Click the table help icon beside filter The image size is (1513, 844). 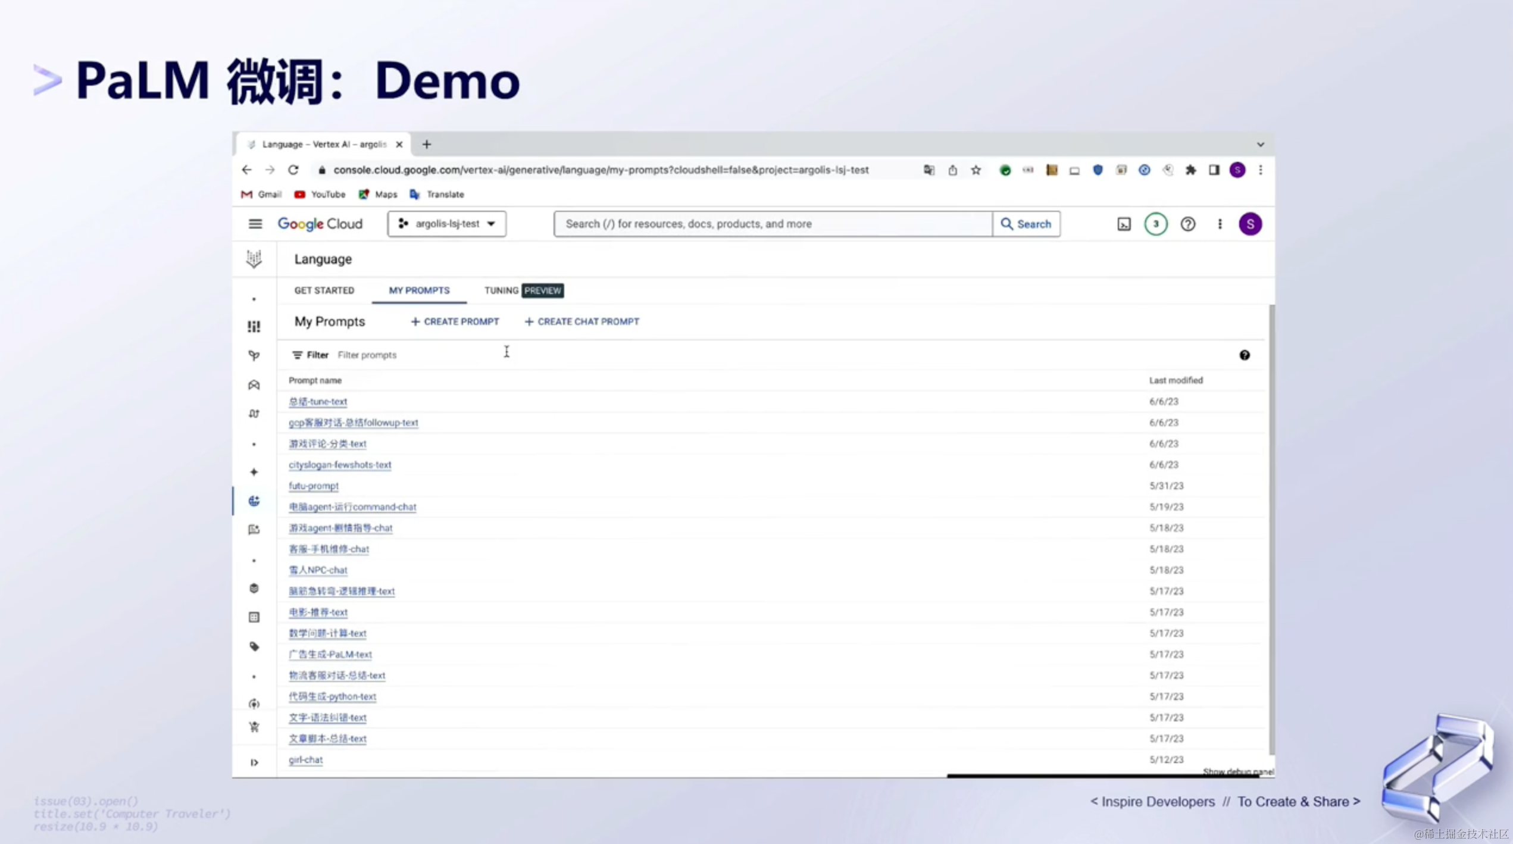(x=1244, y=355)
